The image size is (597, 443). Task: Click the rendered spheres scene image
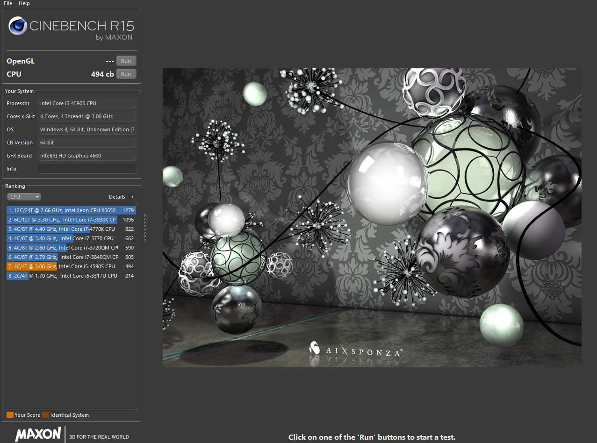372,217
